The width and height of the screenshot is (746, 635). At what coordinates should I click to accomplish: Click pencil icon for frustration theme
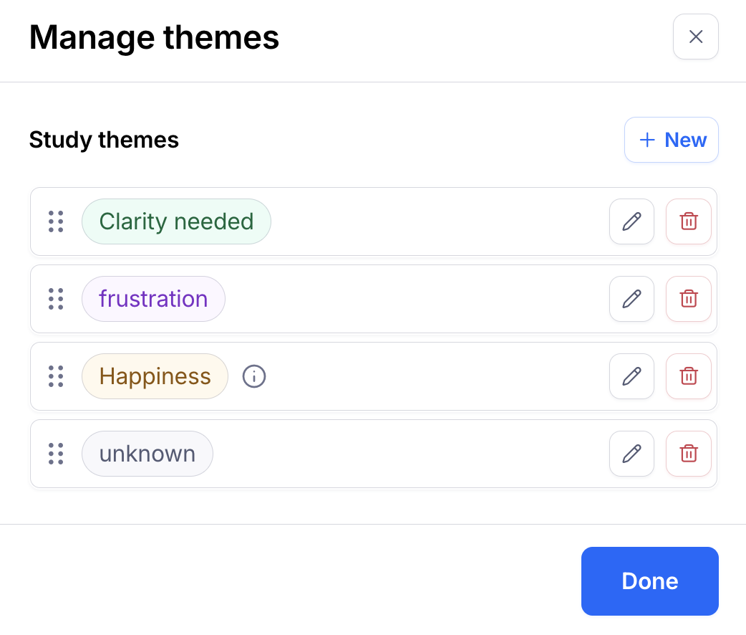(631, 299)
